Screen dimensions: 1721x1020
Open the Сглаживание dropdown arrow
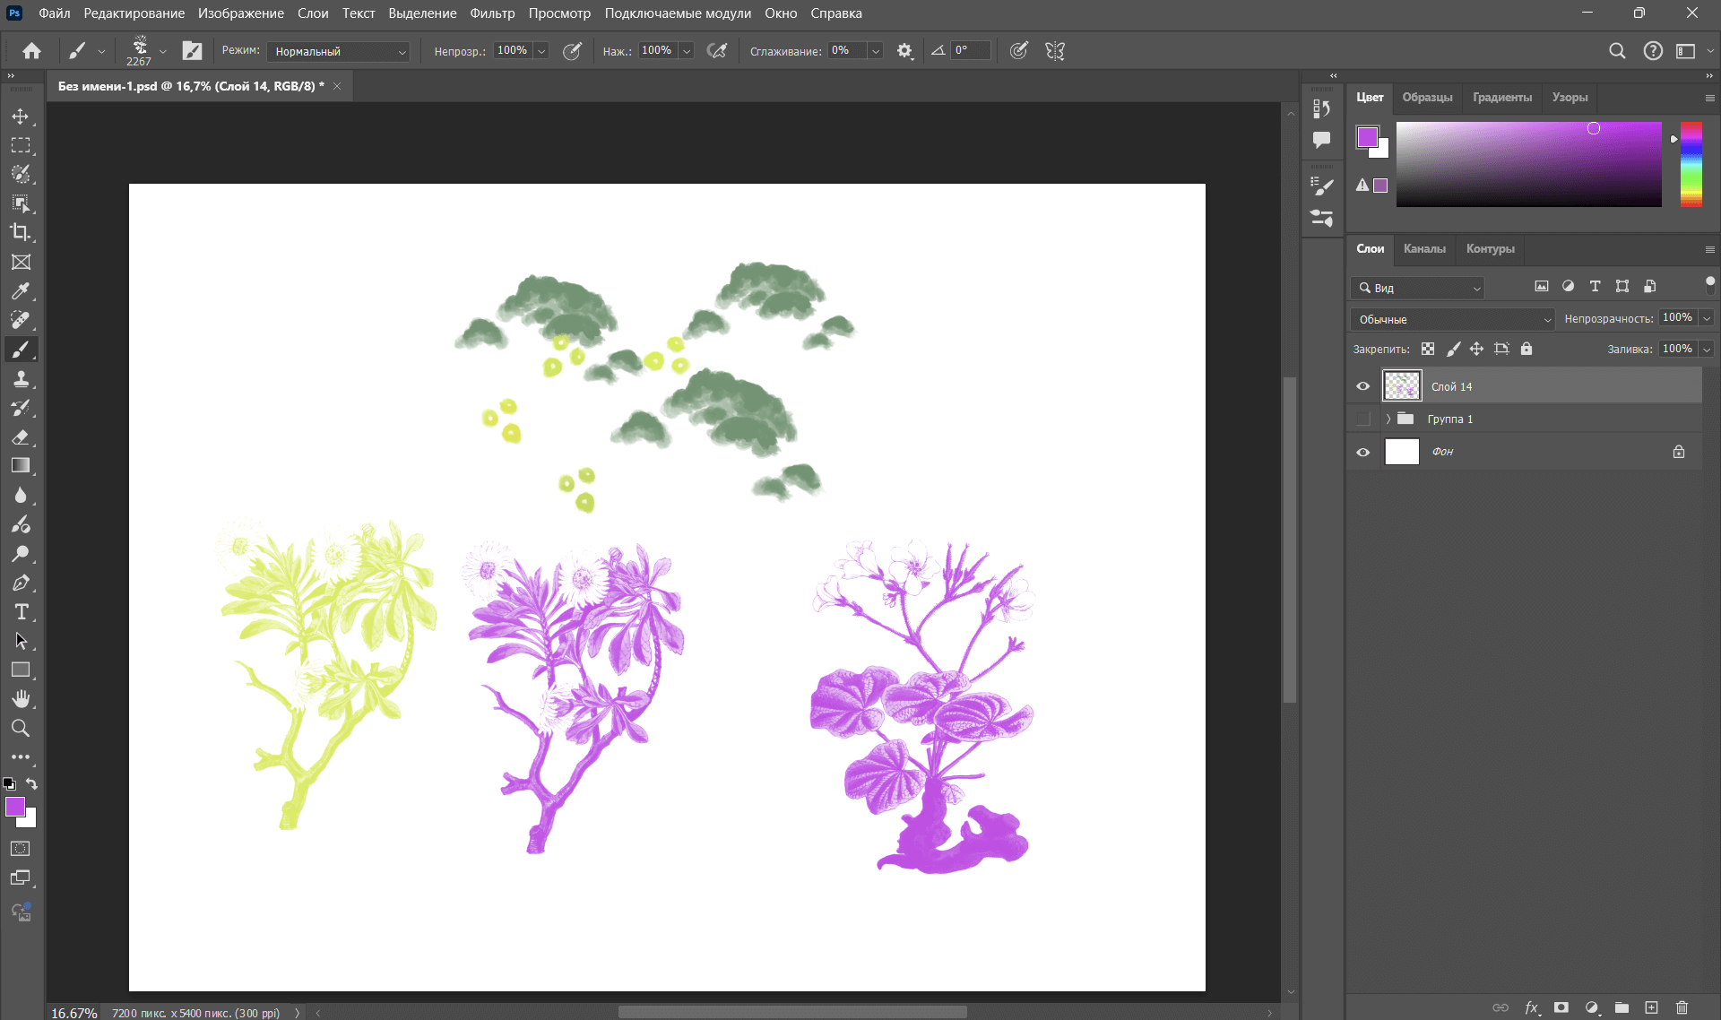point(875,51)
